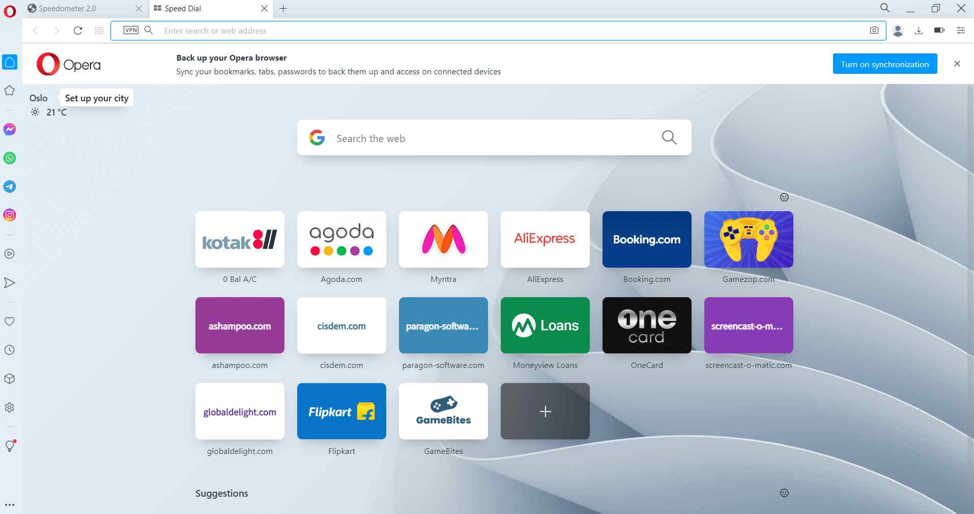Click the smiley icon beside Suggestions
Image resolution: width=974 pixels, height=514 pixels.
(784, 493)
